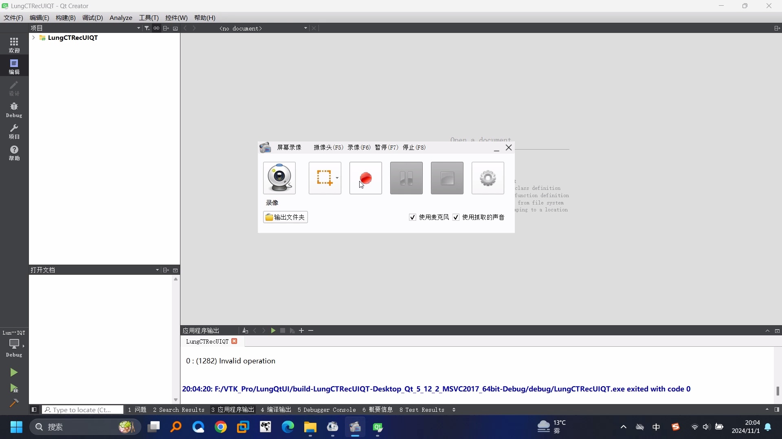This screenshot has height=439, width=782.
Task: Click the Build hammer icon
Action: click(x=14, y=403)
